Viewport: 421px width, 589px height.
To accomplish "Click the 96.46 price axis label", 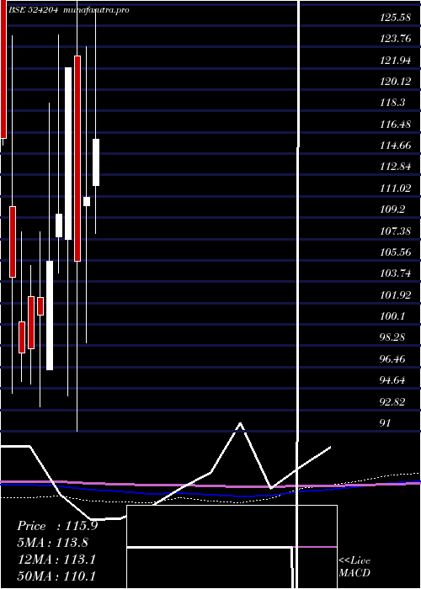I will (392, 359).
